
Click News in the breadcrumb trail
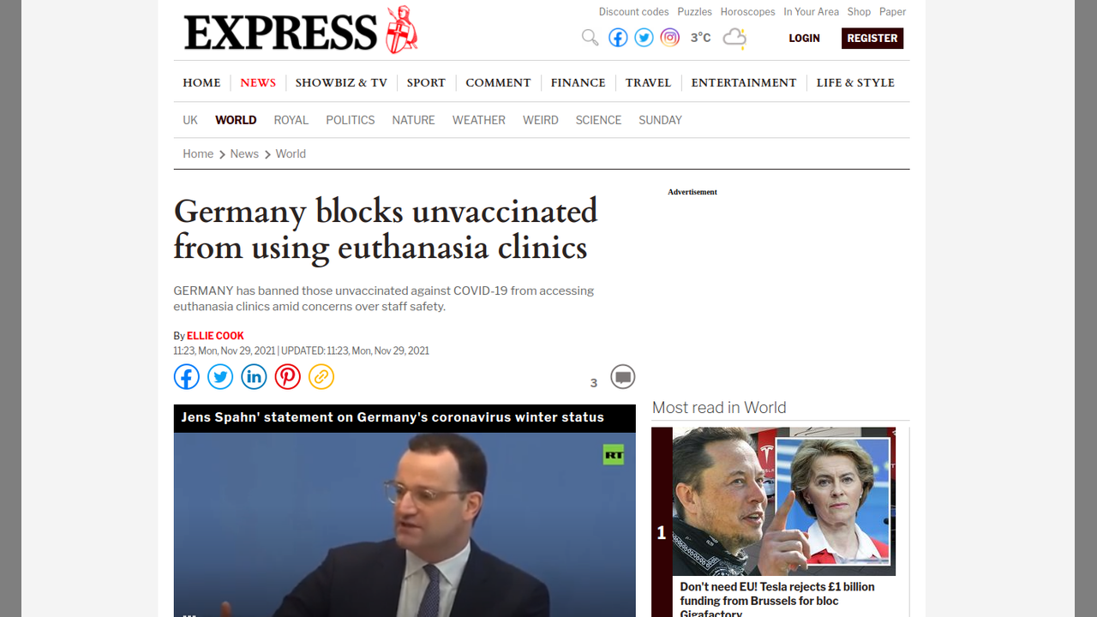tap(244, 154)
